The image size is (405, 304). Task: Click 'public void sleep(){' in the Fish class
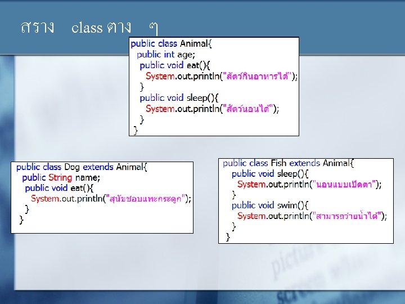(x=270, y=174)
